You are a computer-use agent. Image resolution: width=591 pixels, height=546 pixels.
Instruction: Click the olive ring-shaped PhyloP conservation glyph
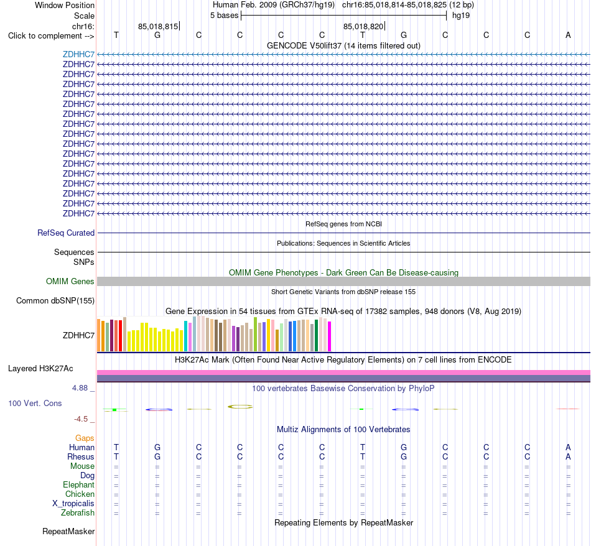[x=240, y=407]
